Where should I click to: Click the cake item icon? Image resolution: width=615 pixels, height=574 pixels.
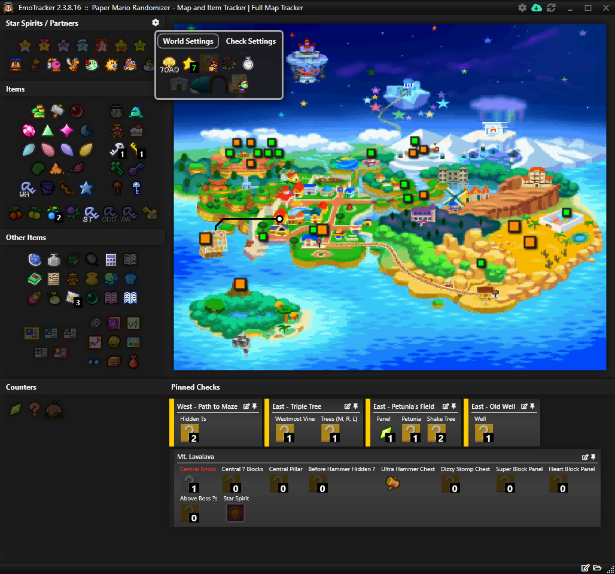click(x=136, y=130)
